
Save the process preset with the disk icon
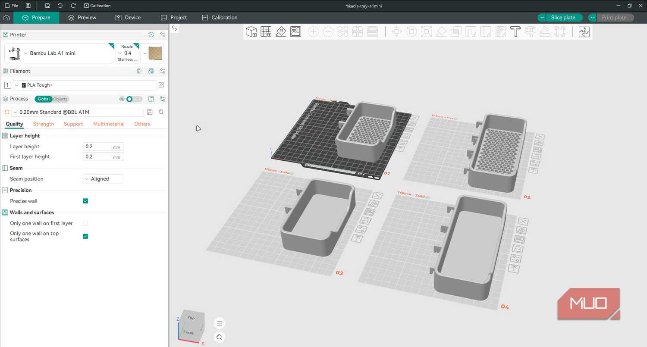click(x=150, y=112)
